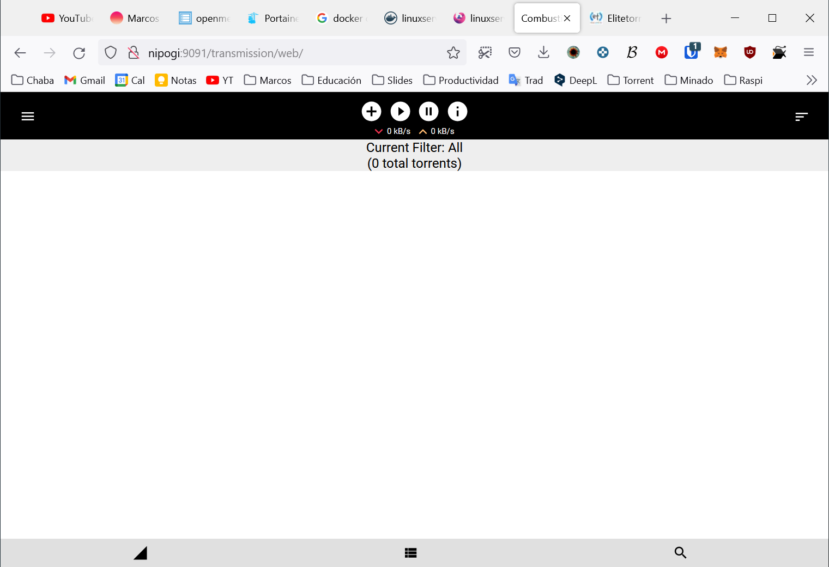Click the triangle speed icon at bottom left

pos(141,553)
